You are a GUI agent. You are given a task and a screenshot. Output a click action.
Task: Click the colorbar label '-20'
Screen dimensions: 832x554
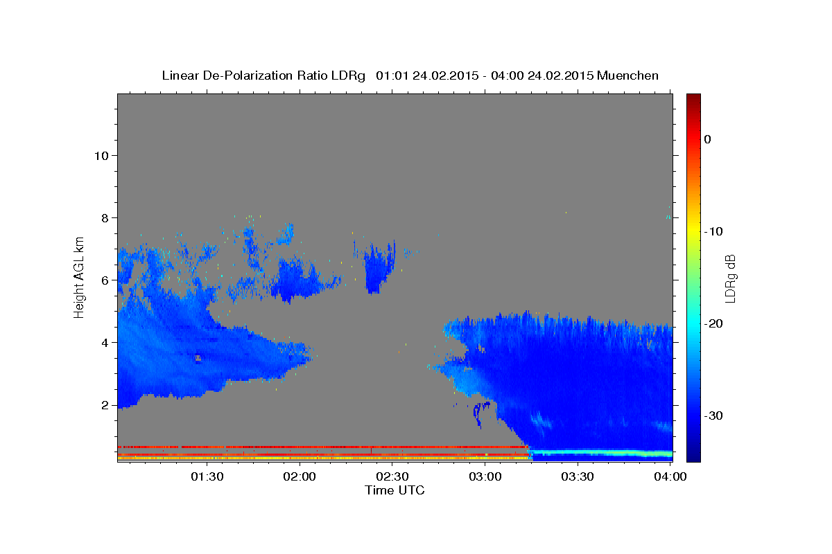click(x=712, y=323)
